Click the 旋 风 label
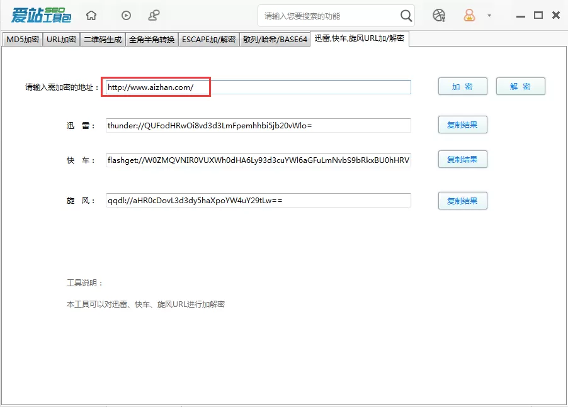 click(x=81, y=201)
